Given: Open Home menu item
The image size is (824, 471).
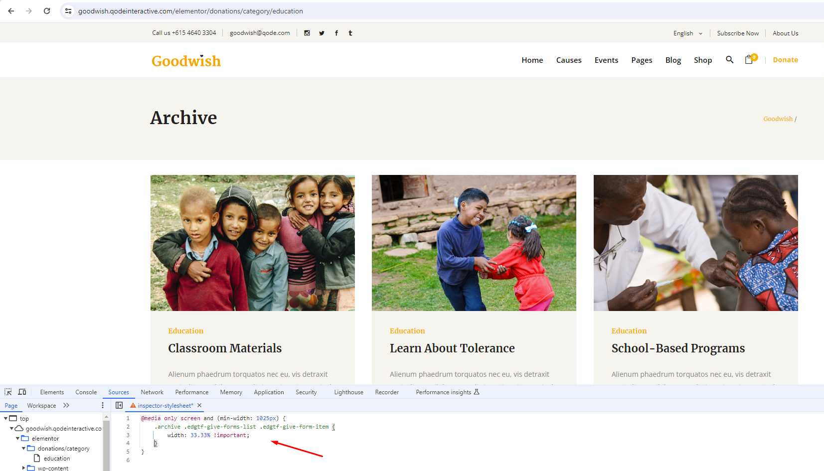Looking at the screenshot, I should tap(532, 60).
